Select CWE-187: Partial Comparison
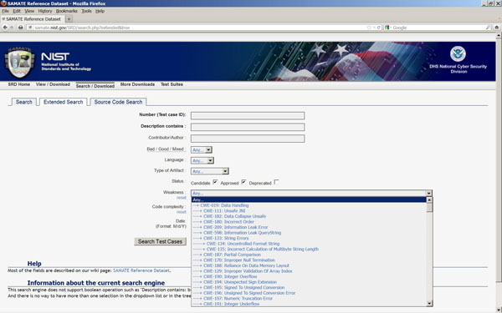 tap(309, 255)
